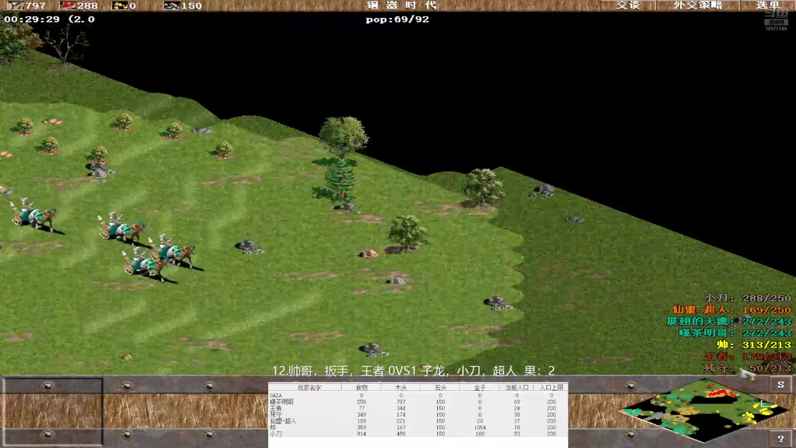The image size is (796, 448).
Task: Open the 外交策略 diplomacy menu
Action: coord(698,5)
